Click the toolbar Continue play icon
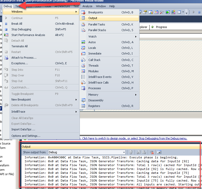The width and height of the screenshot is (202, 189). click(194, 12)
